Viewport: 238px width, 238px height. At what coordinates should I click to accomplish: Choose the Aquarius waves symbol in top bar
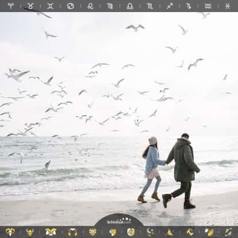pyautogui.click(x=208, y=6)
